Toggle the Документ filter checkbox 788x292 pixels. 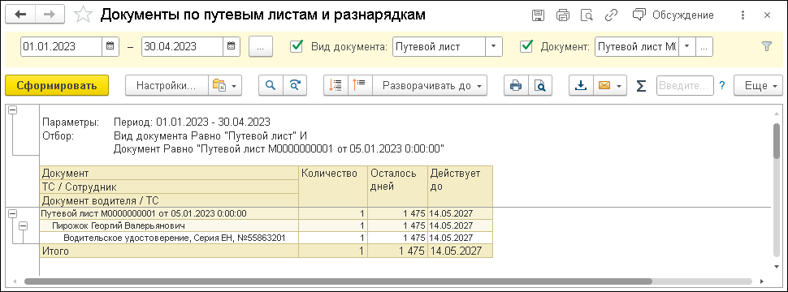click(x=526, y=46)
